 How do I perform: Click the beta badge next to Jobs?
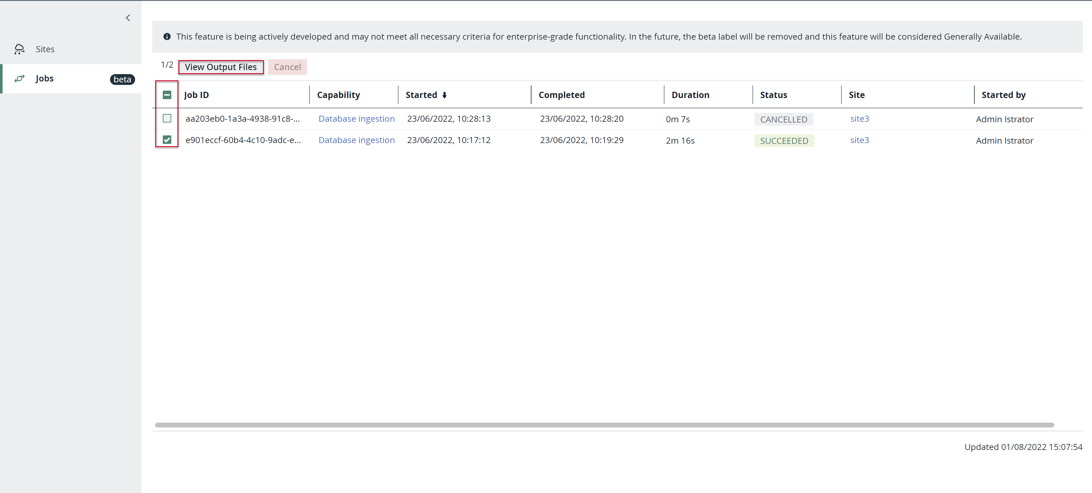[x=122, y=79]
